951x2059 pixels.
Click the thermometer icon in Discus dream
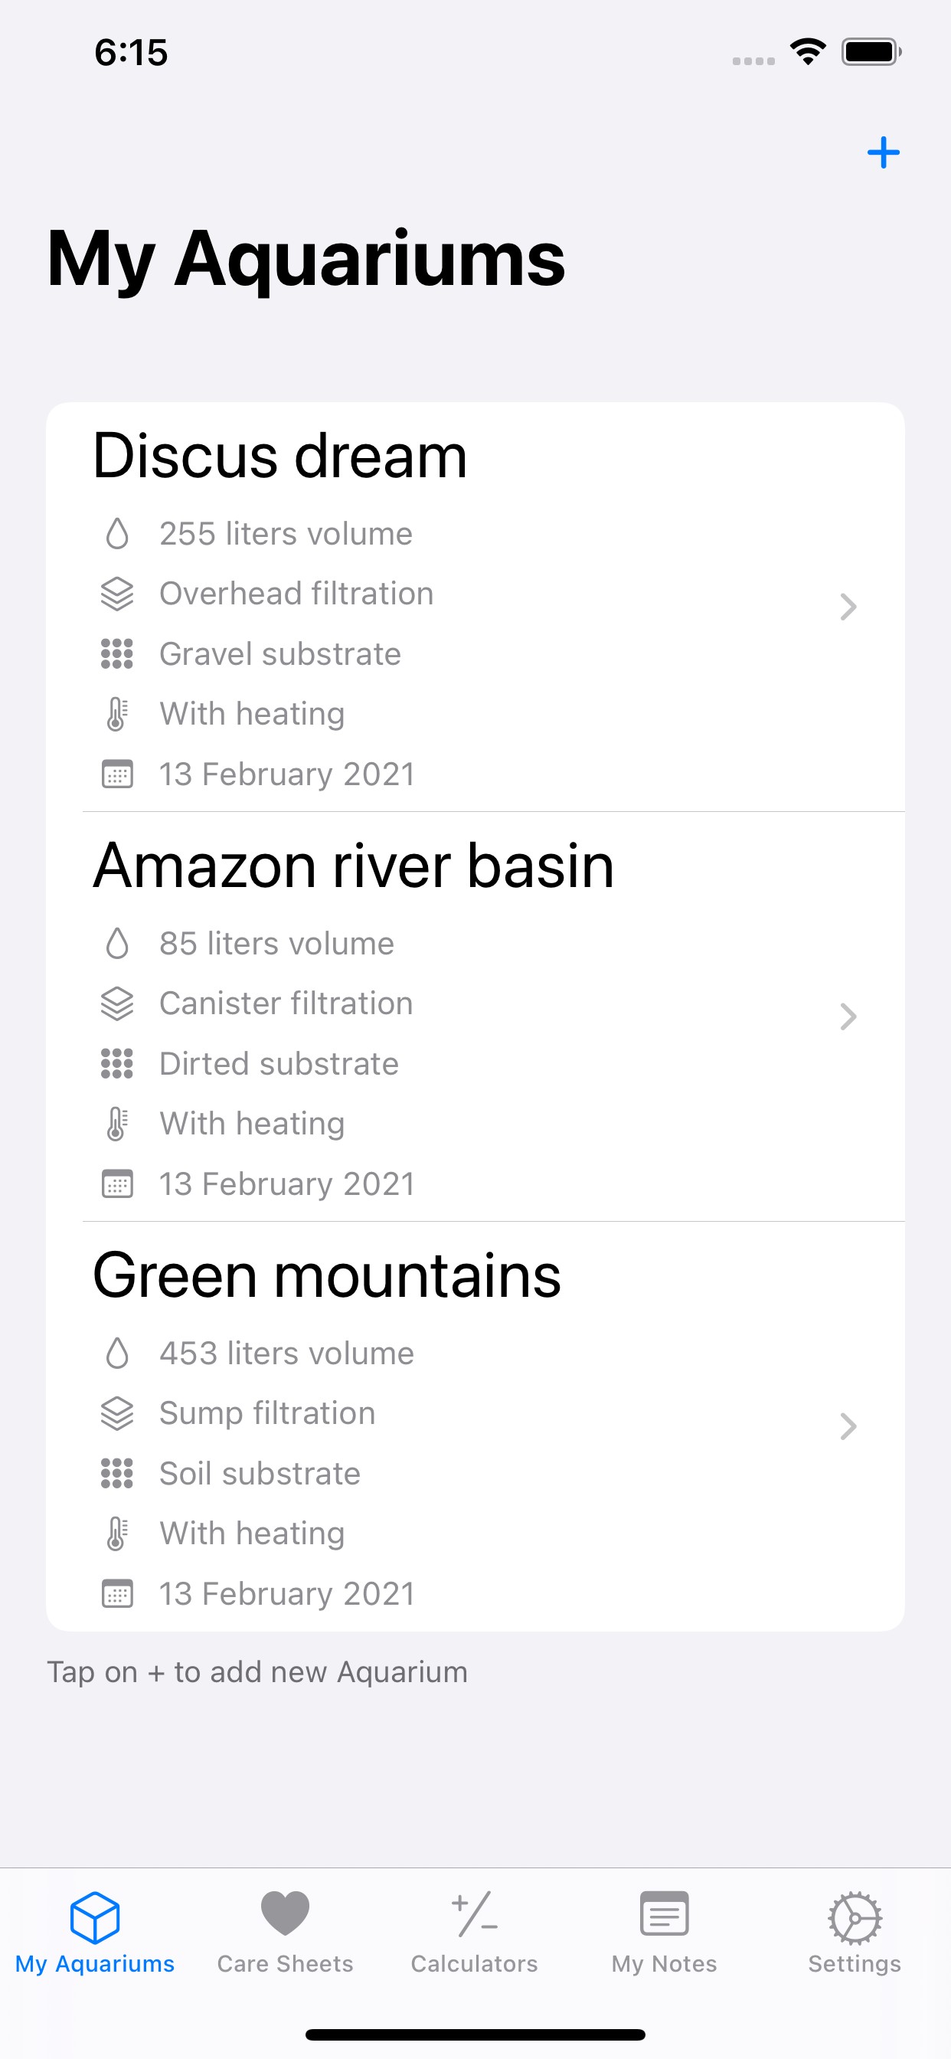click(x=116, y=714)
